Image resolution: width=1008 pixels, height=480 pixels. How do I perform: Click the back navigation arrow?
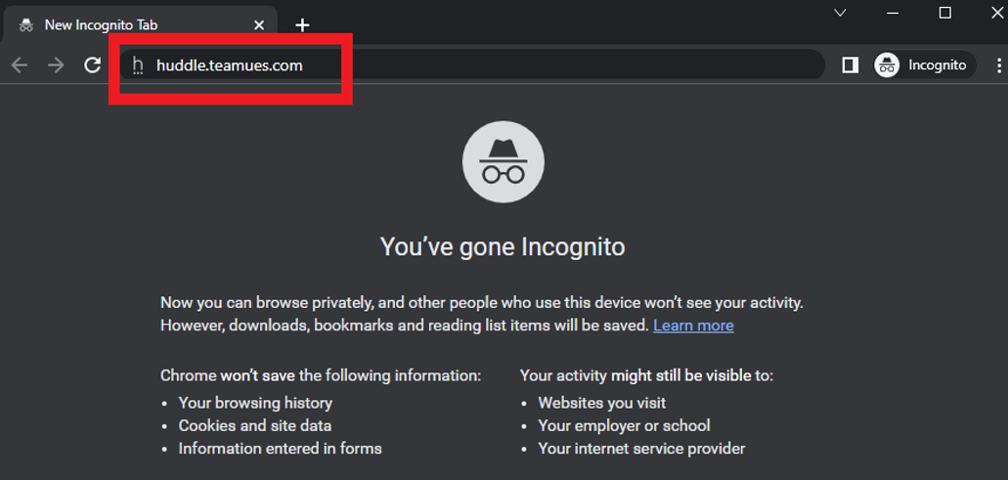click(x=20, y=65)
